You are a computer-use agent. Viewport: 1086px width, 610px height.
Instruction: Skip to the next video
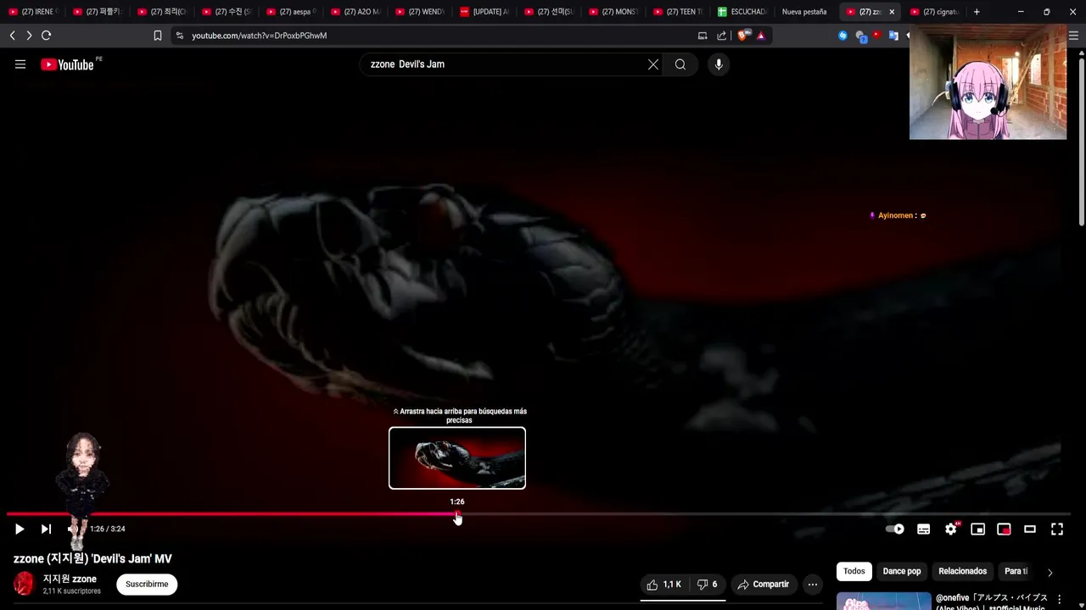click(46, 529)
